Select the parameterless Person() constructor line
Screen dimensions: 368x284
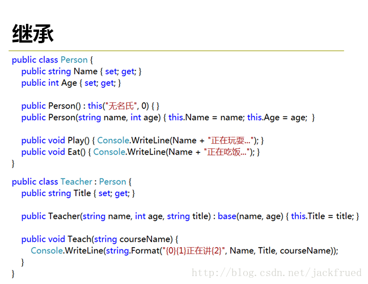pos(90,106)
